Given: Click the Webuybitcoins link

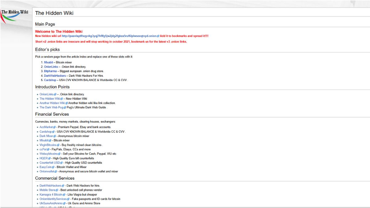Looking at the screenshot, I should point(48,154).
